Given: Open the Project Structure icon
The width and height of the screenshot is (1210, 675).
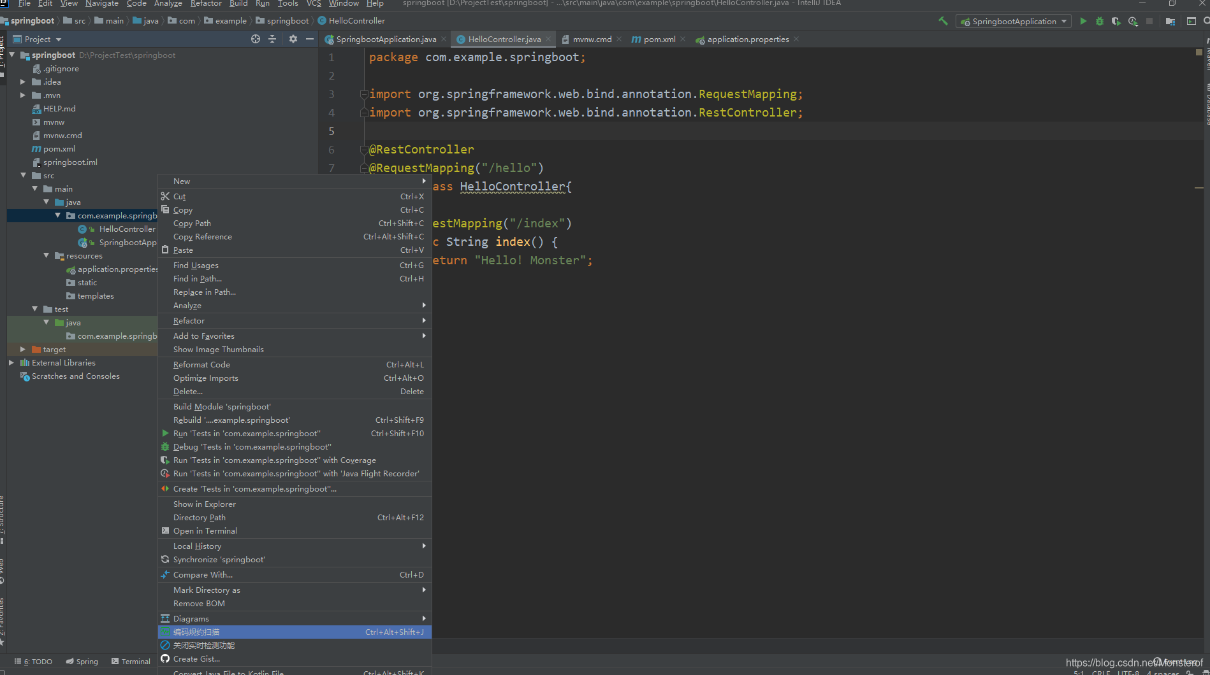Looking at the screenshot, I should [x=1170, y=21].
